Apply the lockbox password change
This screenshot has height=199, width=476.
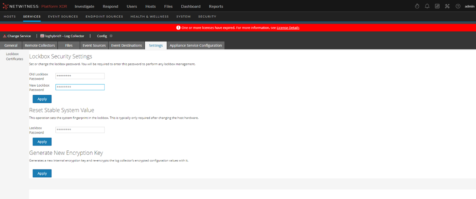click(x=42, y=99)
